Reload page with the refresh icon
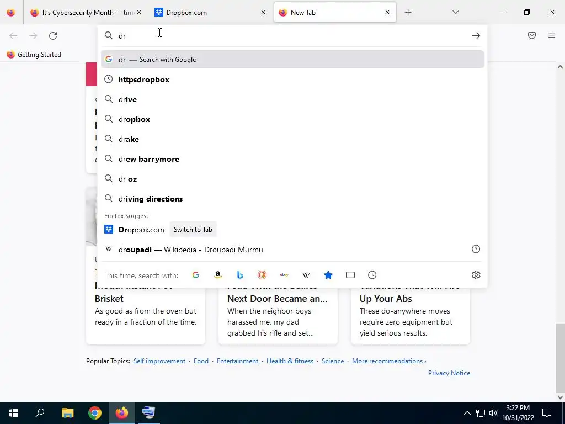The image size is (565, 424). 53,36
